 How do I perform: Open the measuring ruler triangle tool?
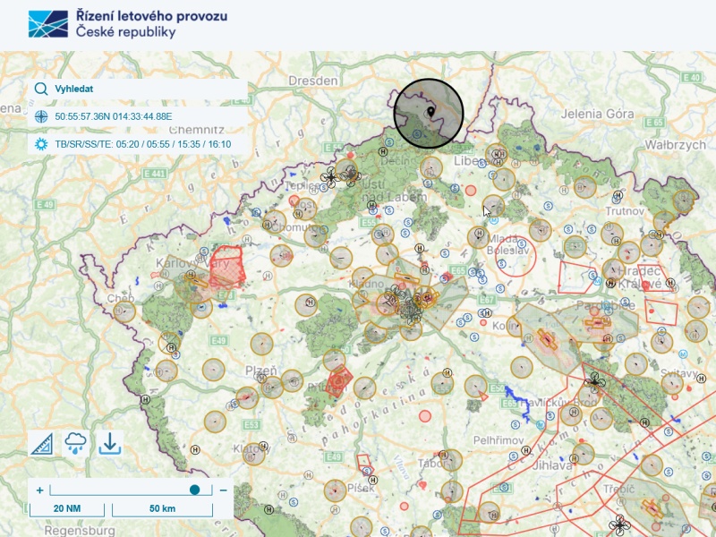(41, 443)
